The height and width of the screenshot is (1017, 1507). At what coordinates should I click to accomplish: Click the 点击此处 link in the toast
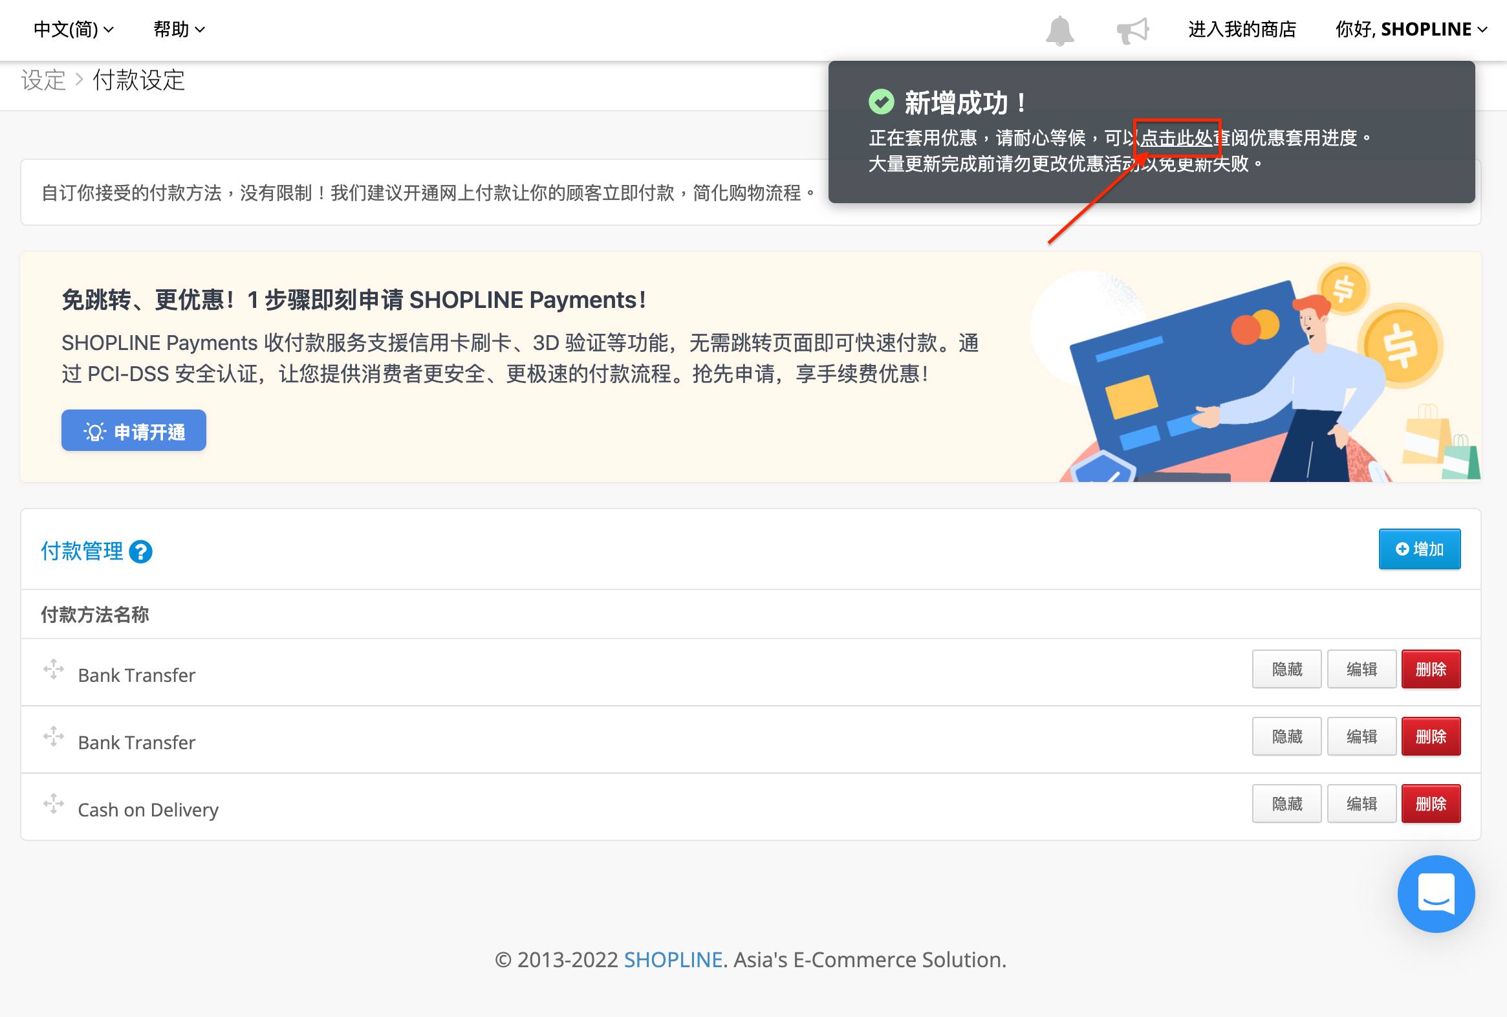(1177, 138)
